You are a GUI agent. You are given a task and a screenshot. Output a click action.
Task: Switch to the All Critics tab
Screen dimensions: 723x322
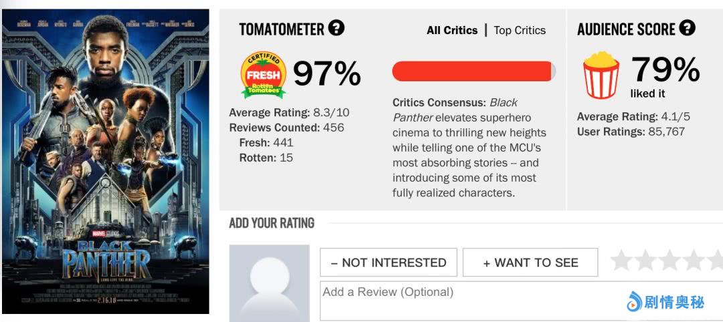coord(452,30)
